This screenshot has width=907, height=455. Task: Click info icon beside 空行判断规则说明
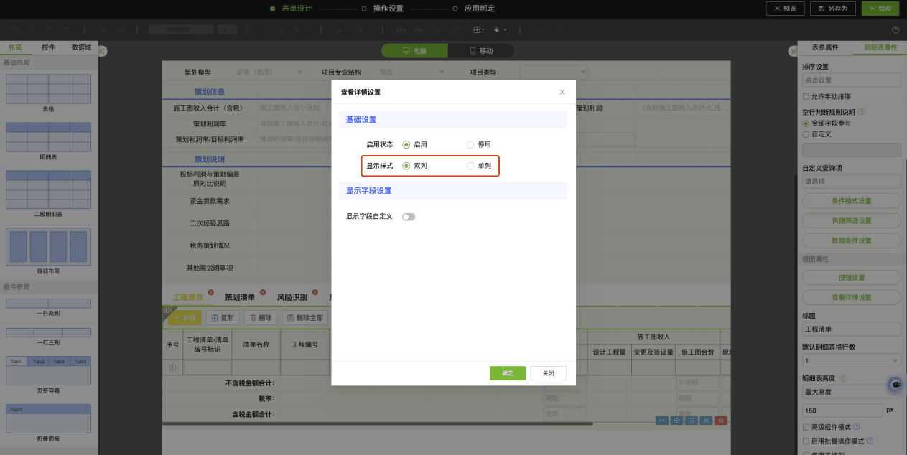pos(861,112)
